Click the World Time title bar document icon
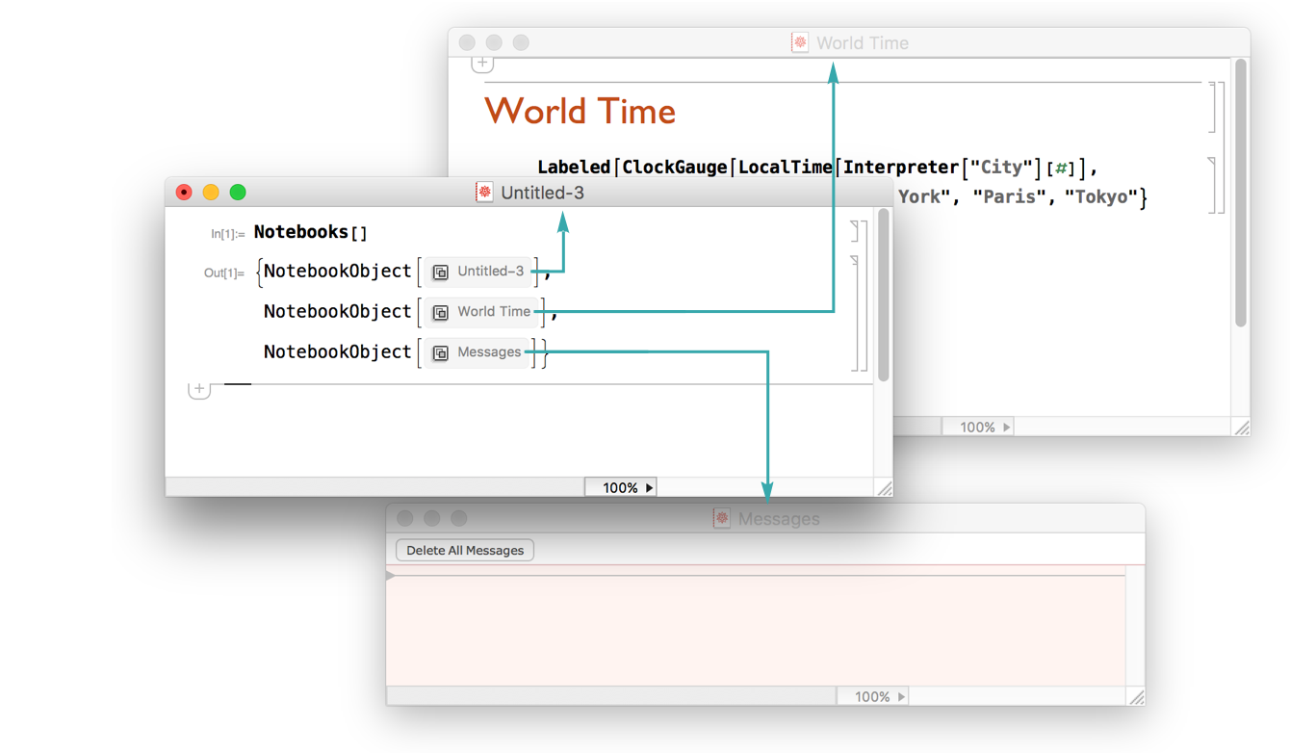This screenshot has height=753, width=1290. point(799,42)
